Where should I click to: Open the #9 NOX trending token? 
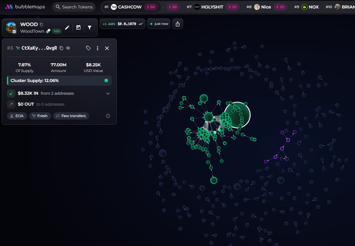pos(306,7)
